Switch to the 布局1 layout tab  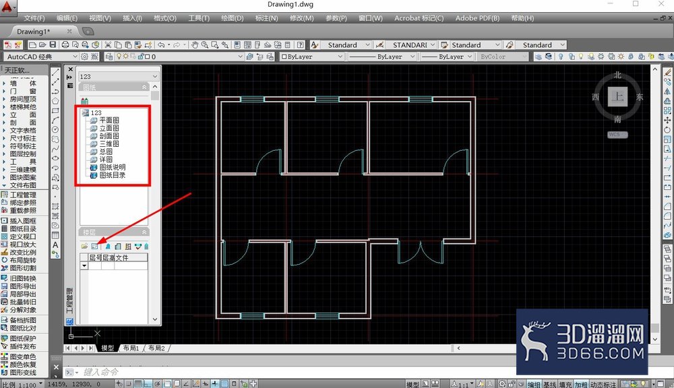[131, 348]
